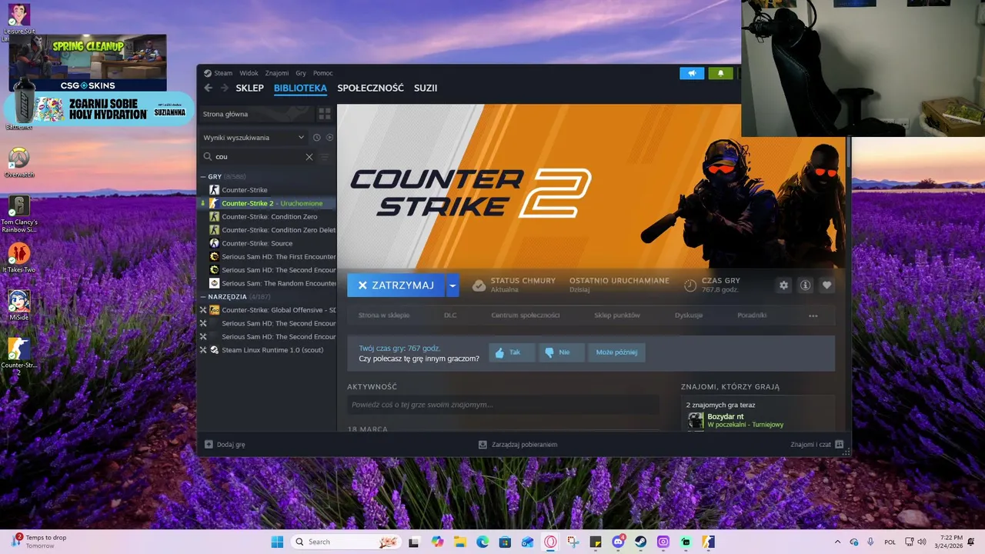Image resolution: width=985 pixels, height=554 pixels.
Task: Open the Pomoc menu
Action: click(323, 73)
